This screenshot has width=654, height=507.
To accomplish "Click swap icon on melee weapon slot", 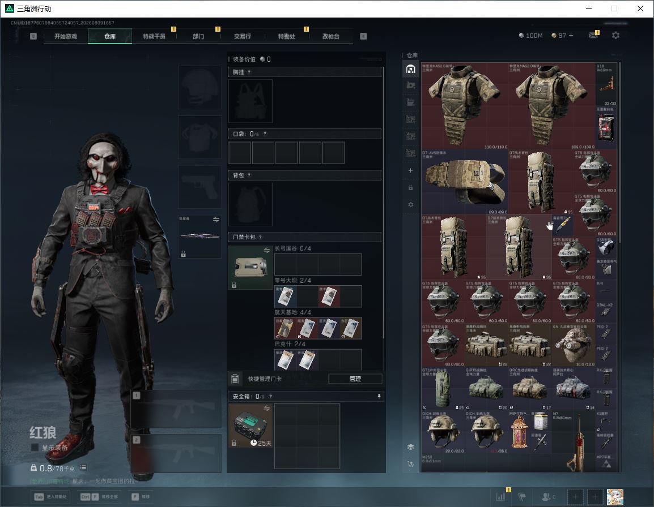I will click(216, 220).
